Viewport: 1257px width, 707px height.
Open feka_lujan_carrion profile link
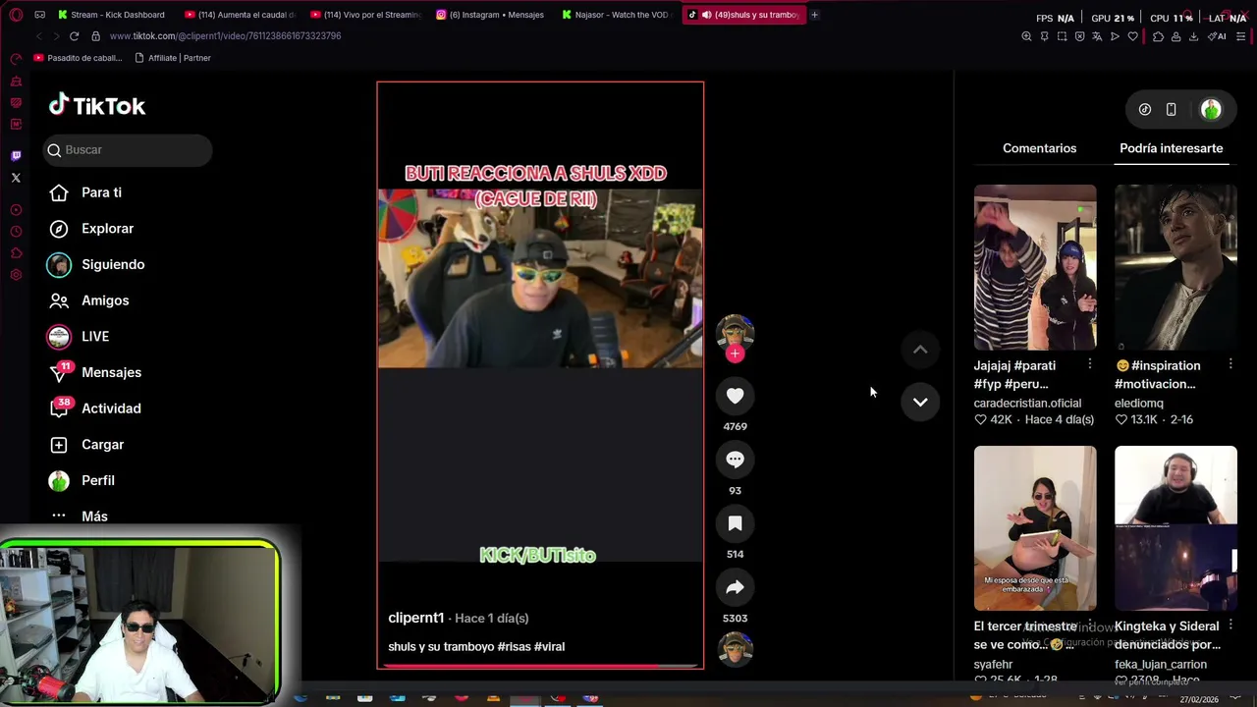tap(1160, 665)
